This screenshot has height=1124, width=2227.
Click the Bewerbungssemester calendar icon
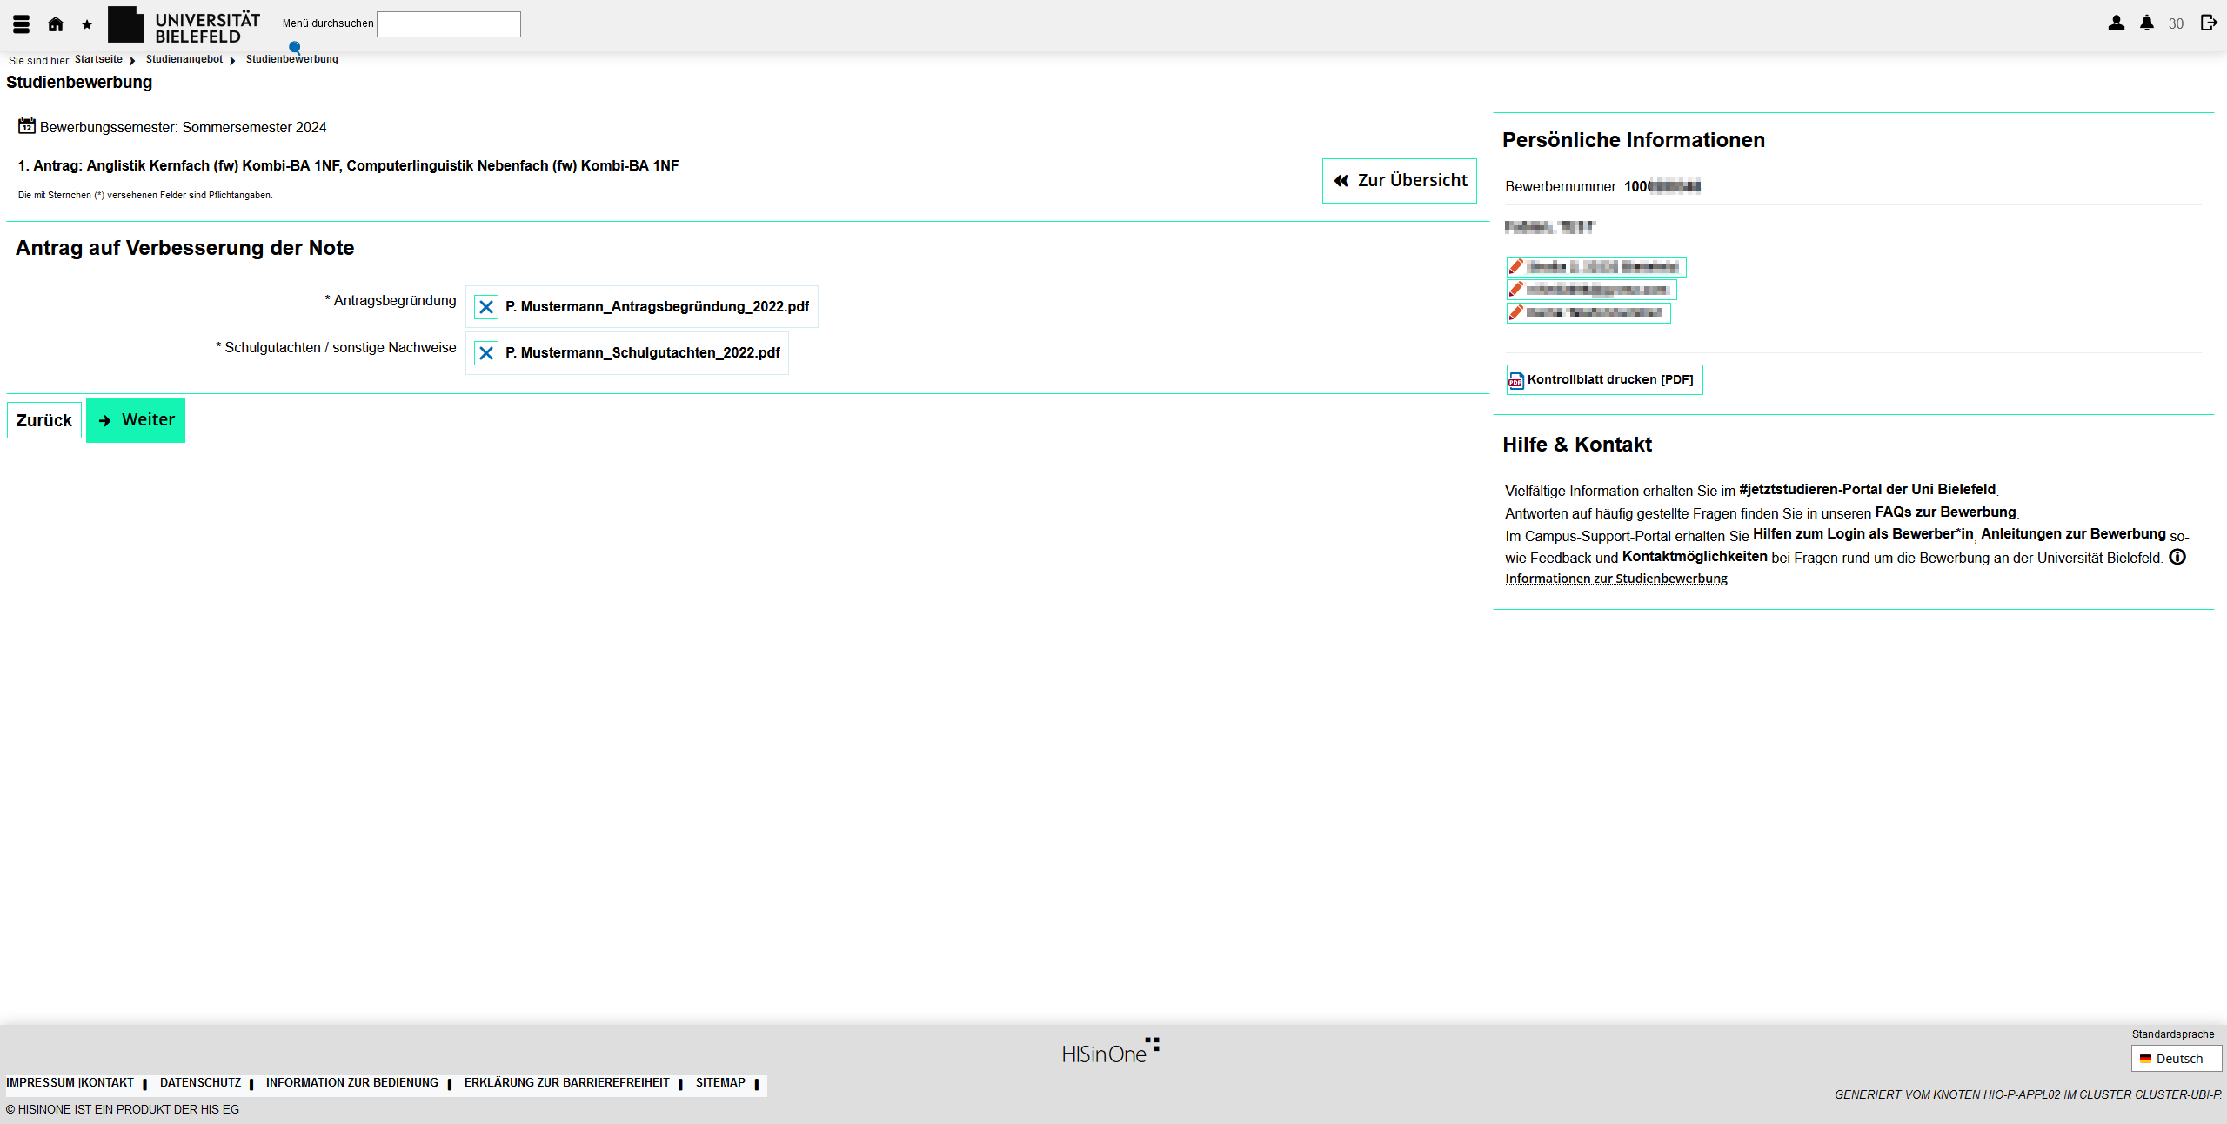pos(27,126)
